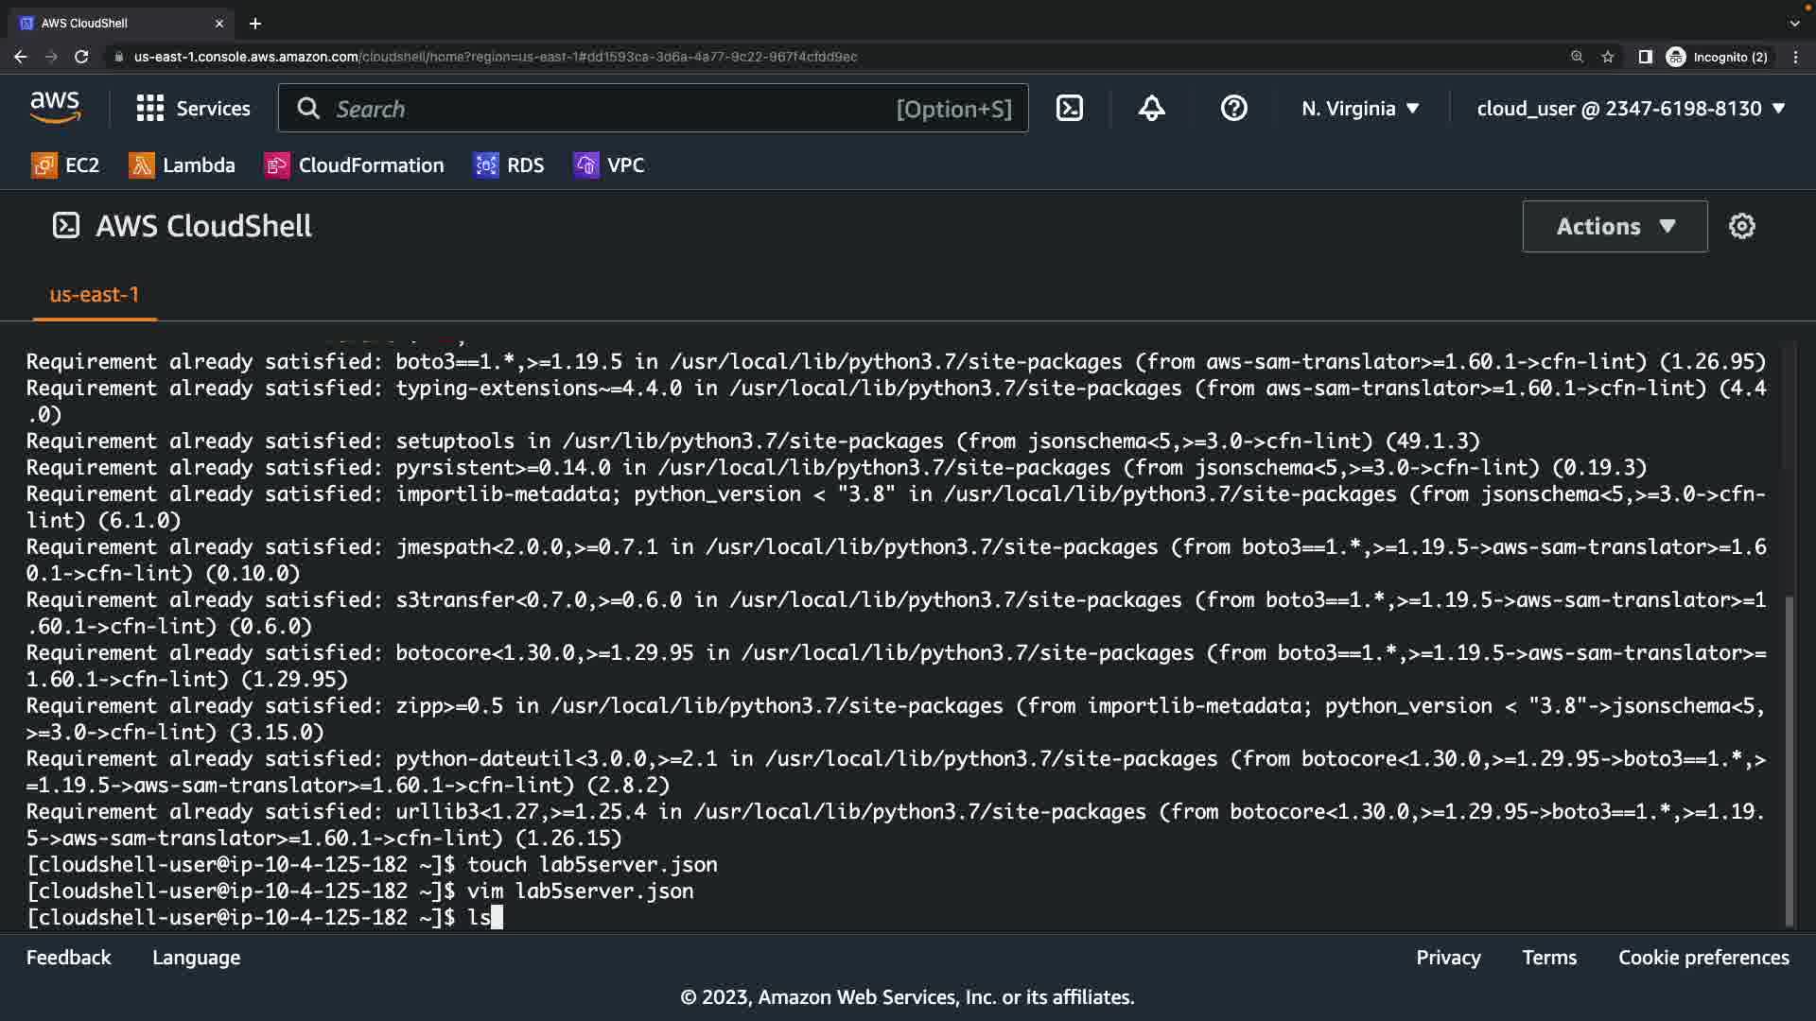Open CloudFormation shortcut in favorites bar
The image size is (1816, 1021).
(x=355, y=165)
